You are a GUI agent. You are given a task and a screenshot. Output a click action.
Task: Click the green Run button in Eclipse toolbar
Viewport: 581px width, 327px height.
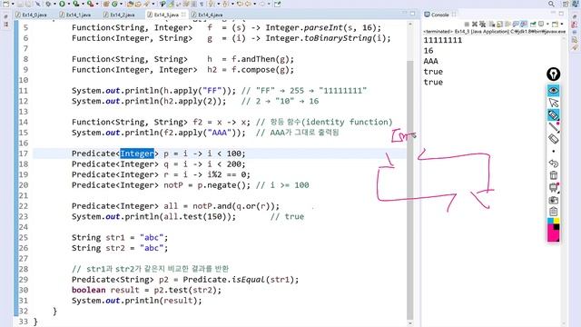coord(62,4)
